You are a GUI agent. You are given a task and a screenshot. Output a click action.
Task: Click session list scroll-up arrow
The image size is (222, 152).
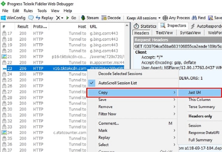(127, 26)
